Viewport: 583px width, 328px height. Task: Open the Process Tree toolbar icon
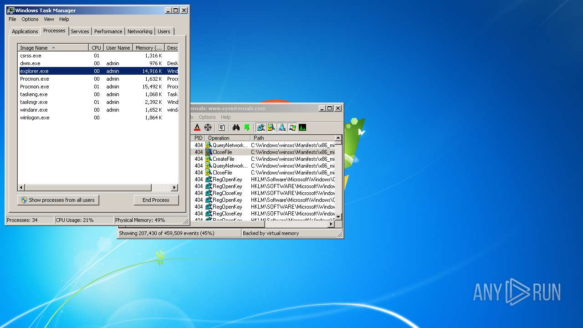[x=222, y=128]
